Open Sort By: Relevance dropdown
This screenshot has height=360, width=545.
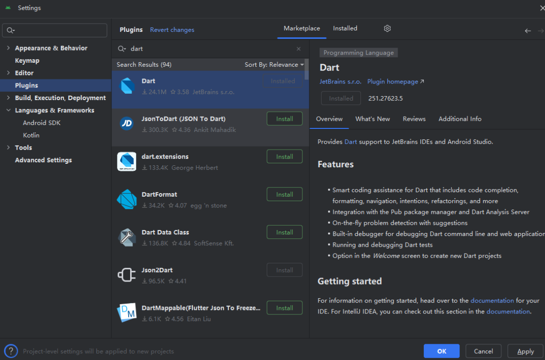(274, 65)
